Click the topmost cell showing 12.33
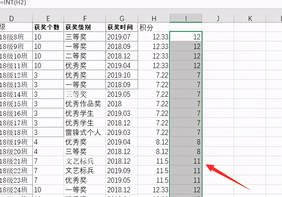Image resolution: width=282 pixels, height=197 pixels. (153, 37)
